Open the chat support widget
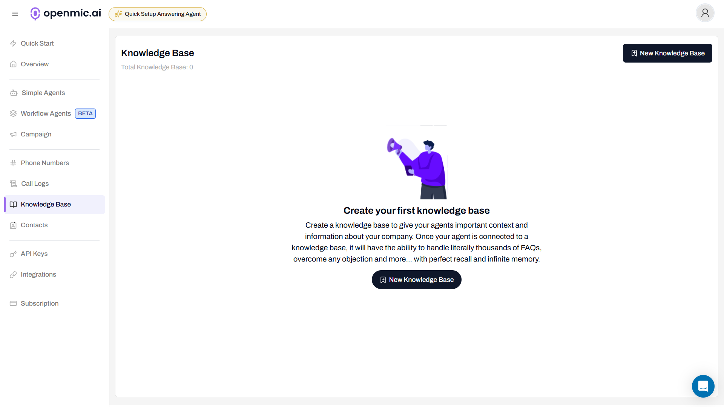The height and width of the screenshot is (407, 724). 703,386
